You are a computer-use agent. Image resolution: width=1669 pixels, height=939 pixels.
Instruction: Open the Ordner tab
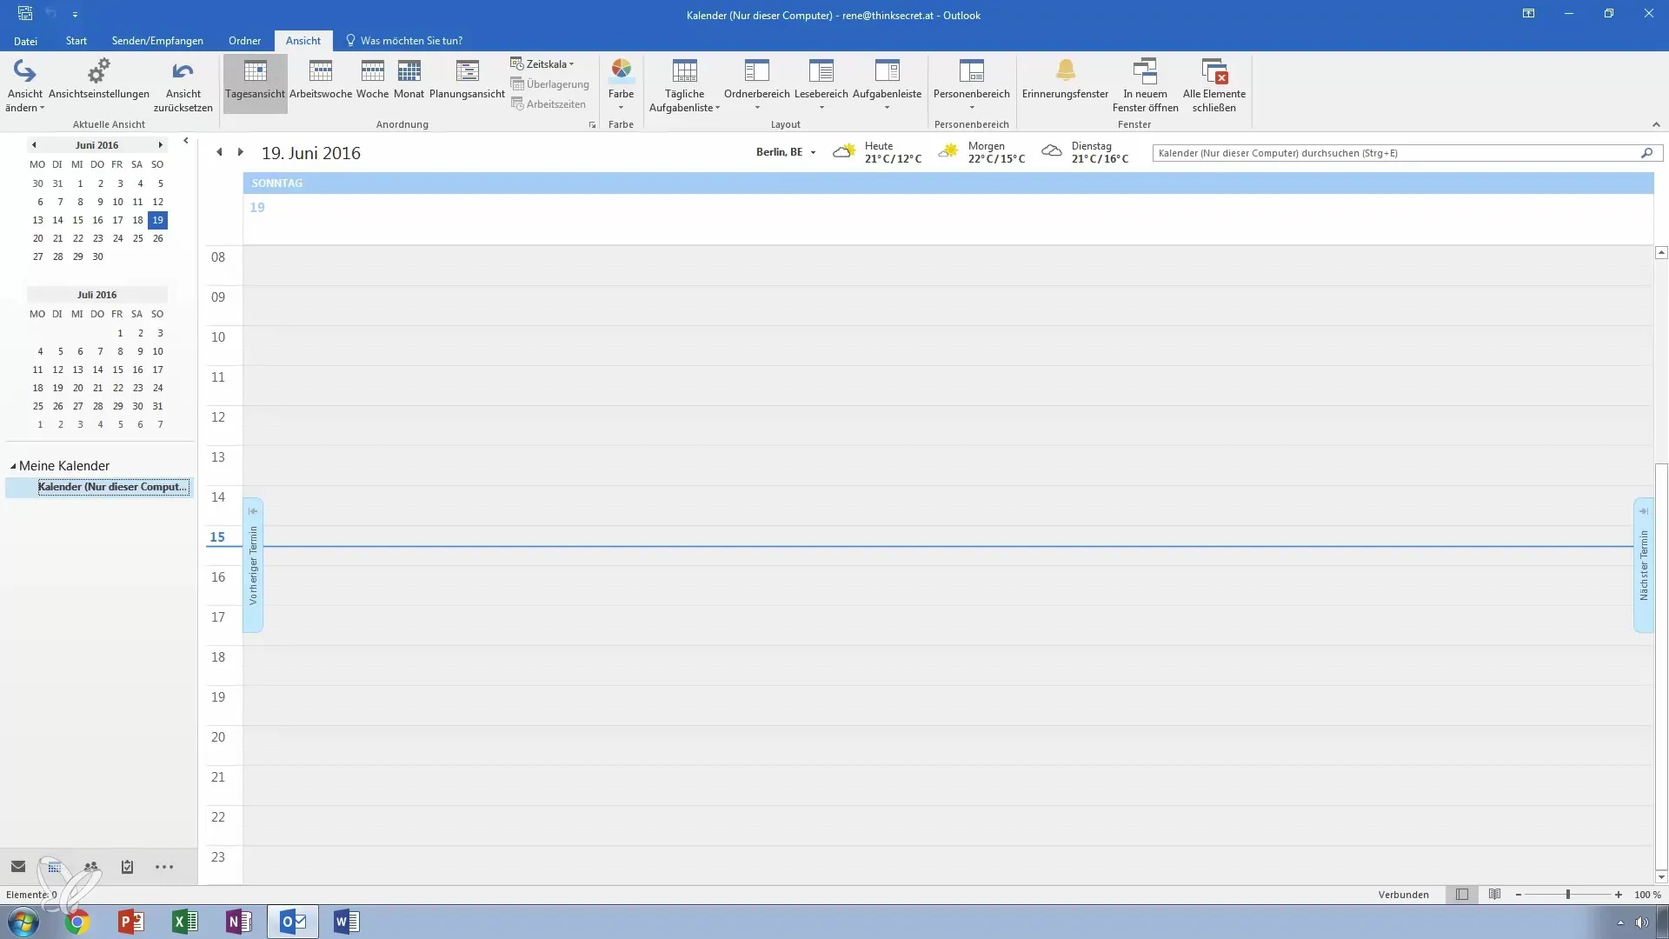(x=244, y=41)
